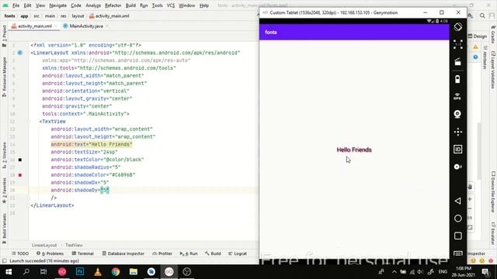Open Google Chrome from the taskbar

point(116,272)
